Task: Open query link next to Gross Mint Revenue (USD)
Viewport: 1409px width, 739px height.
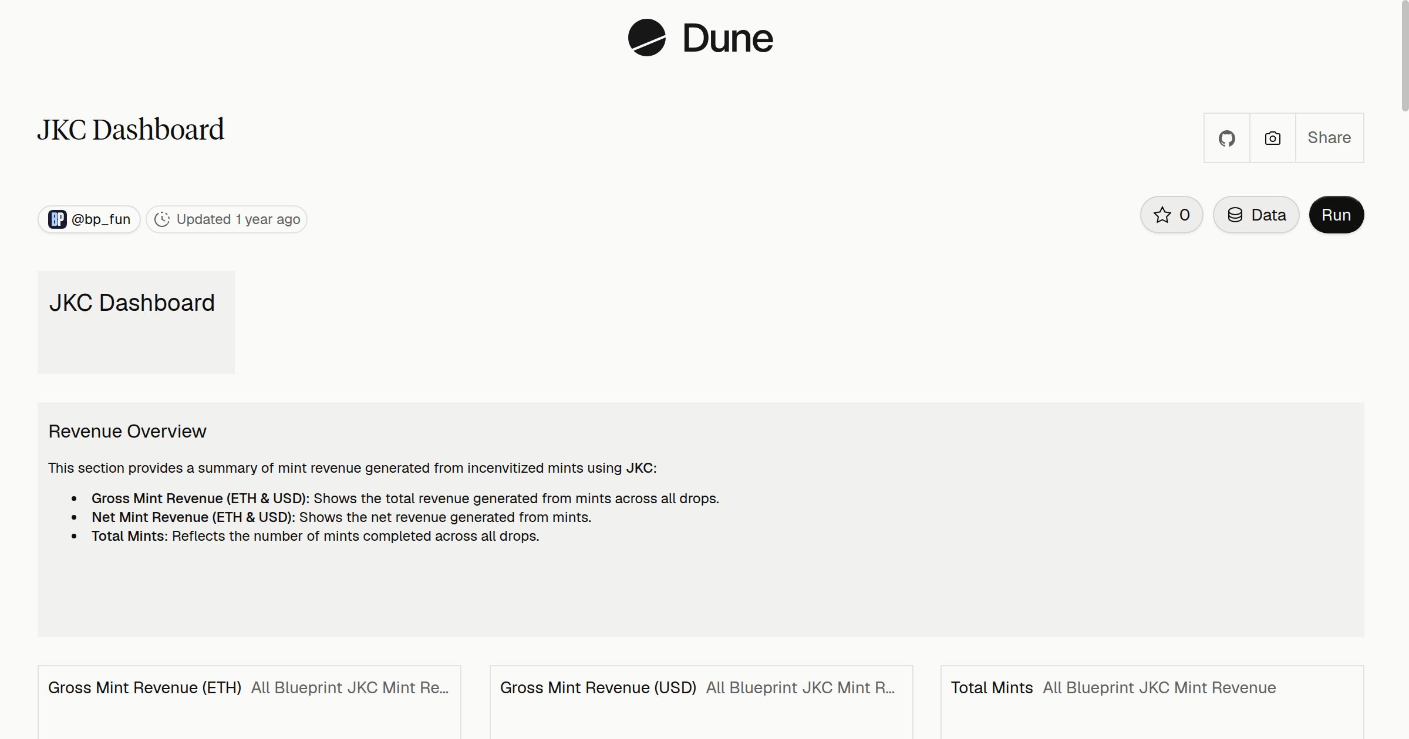Action: tap(801, 687)
